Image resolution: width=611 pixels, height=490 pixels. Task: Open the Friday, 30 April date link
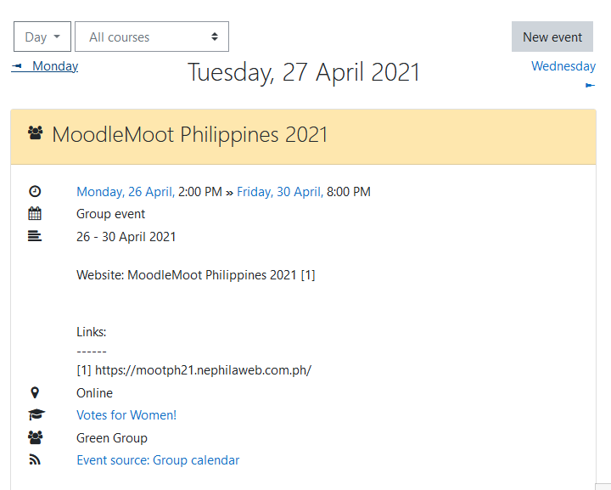click(x=280, y=192)
